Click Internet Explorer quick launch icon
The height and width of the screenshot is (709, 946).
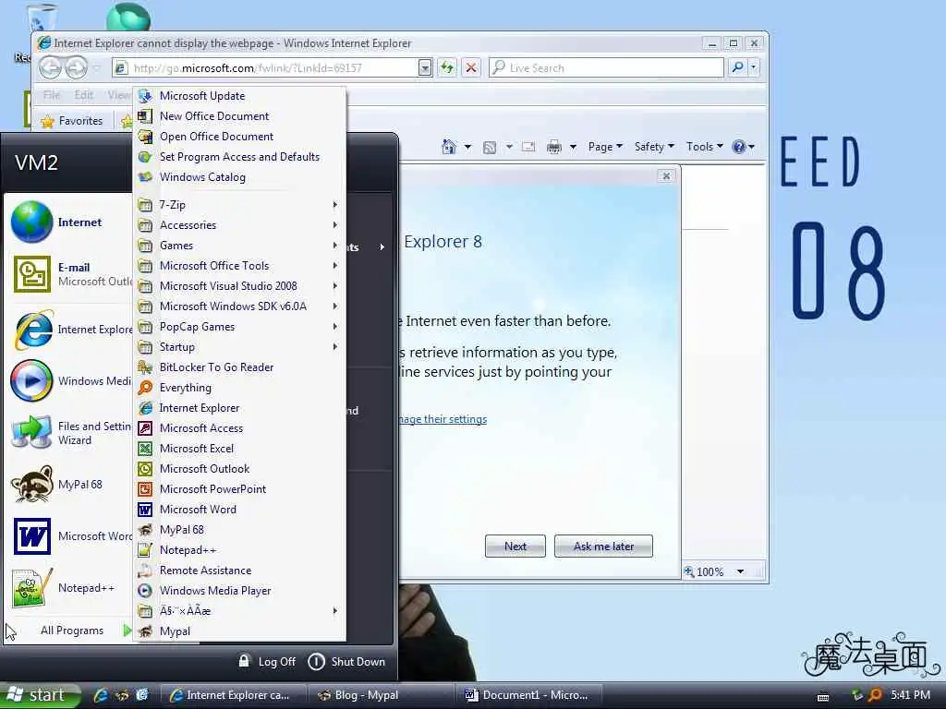(x=101, y=695)
